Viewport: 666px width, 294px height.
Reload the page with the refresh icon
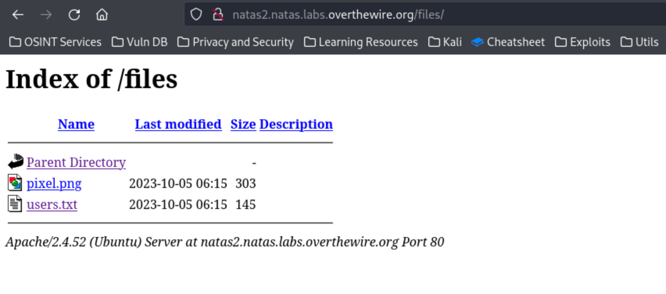click(74, 15)
